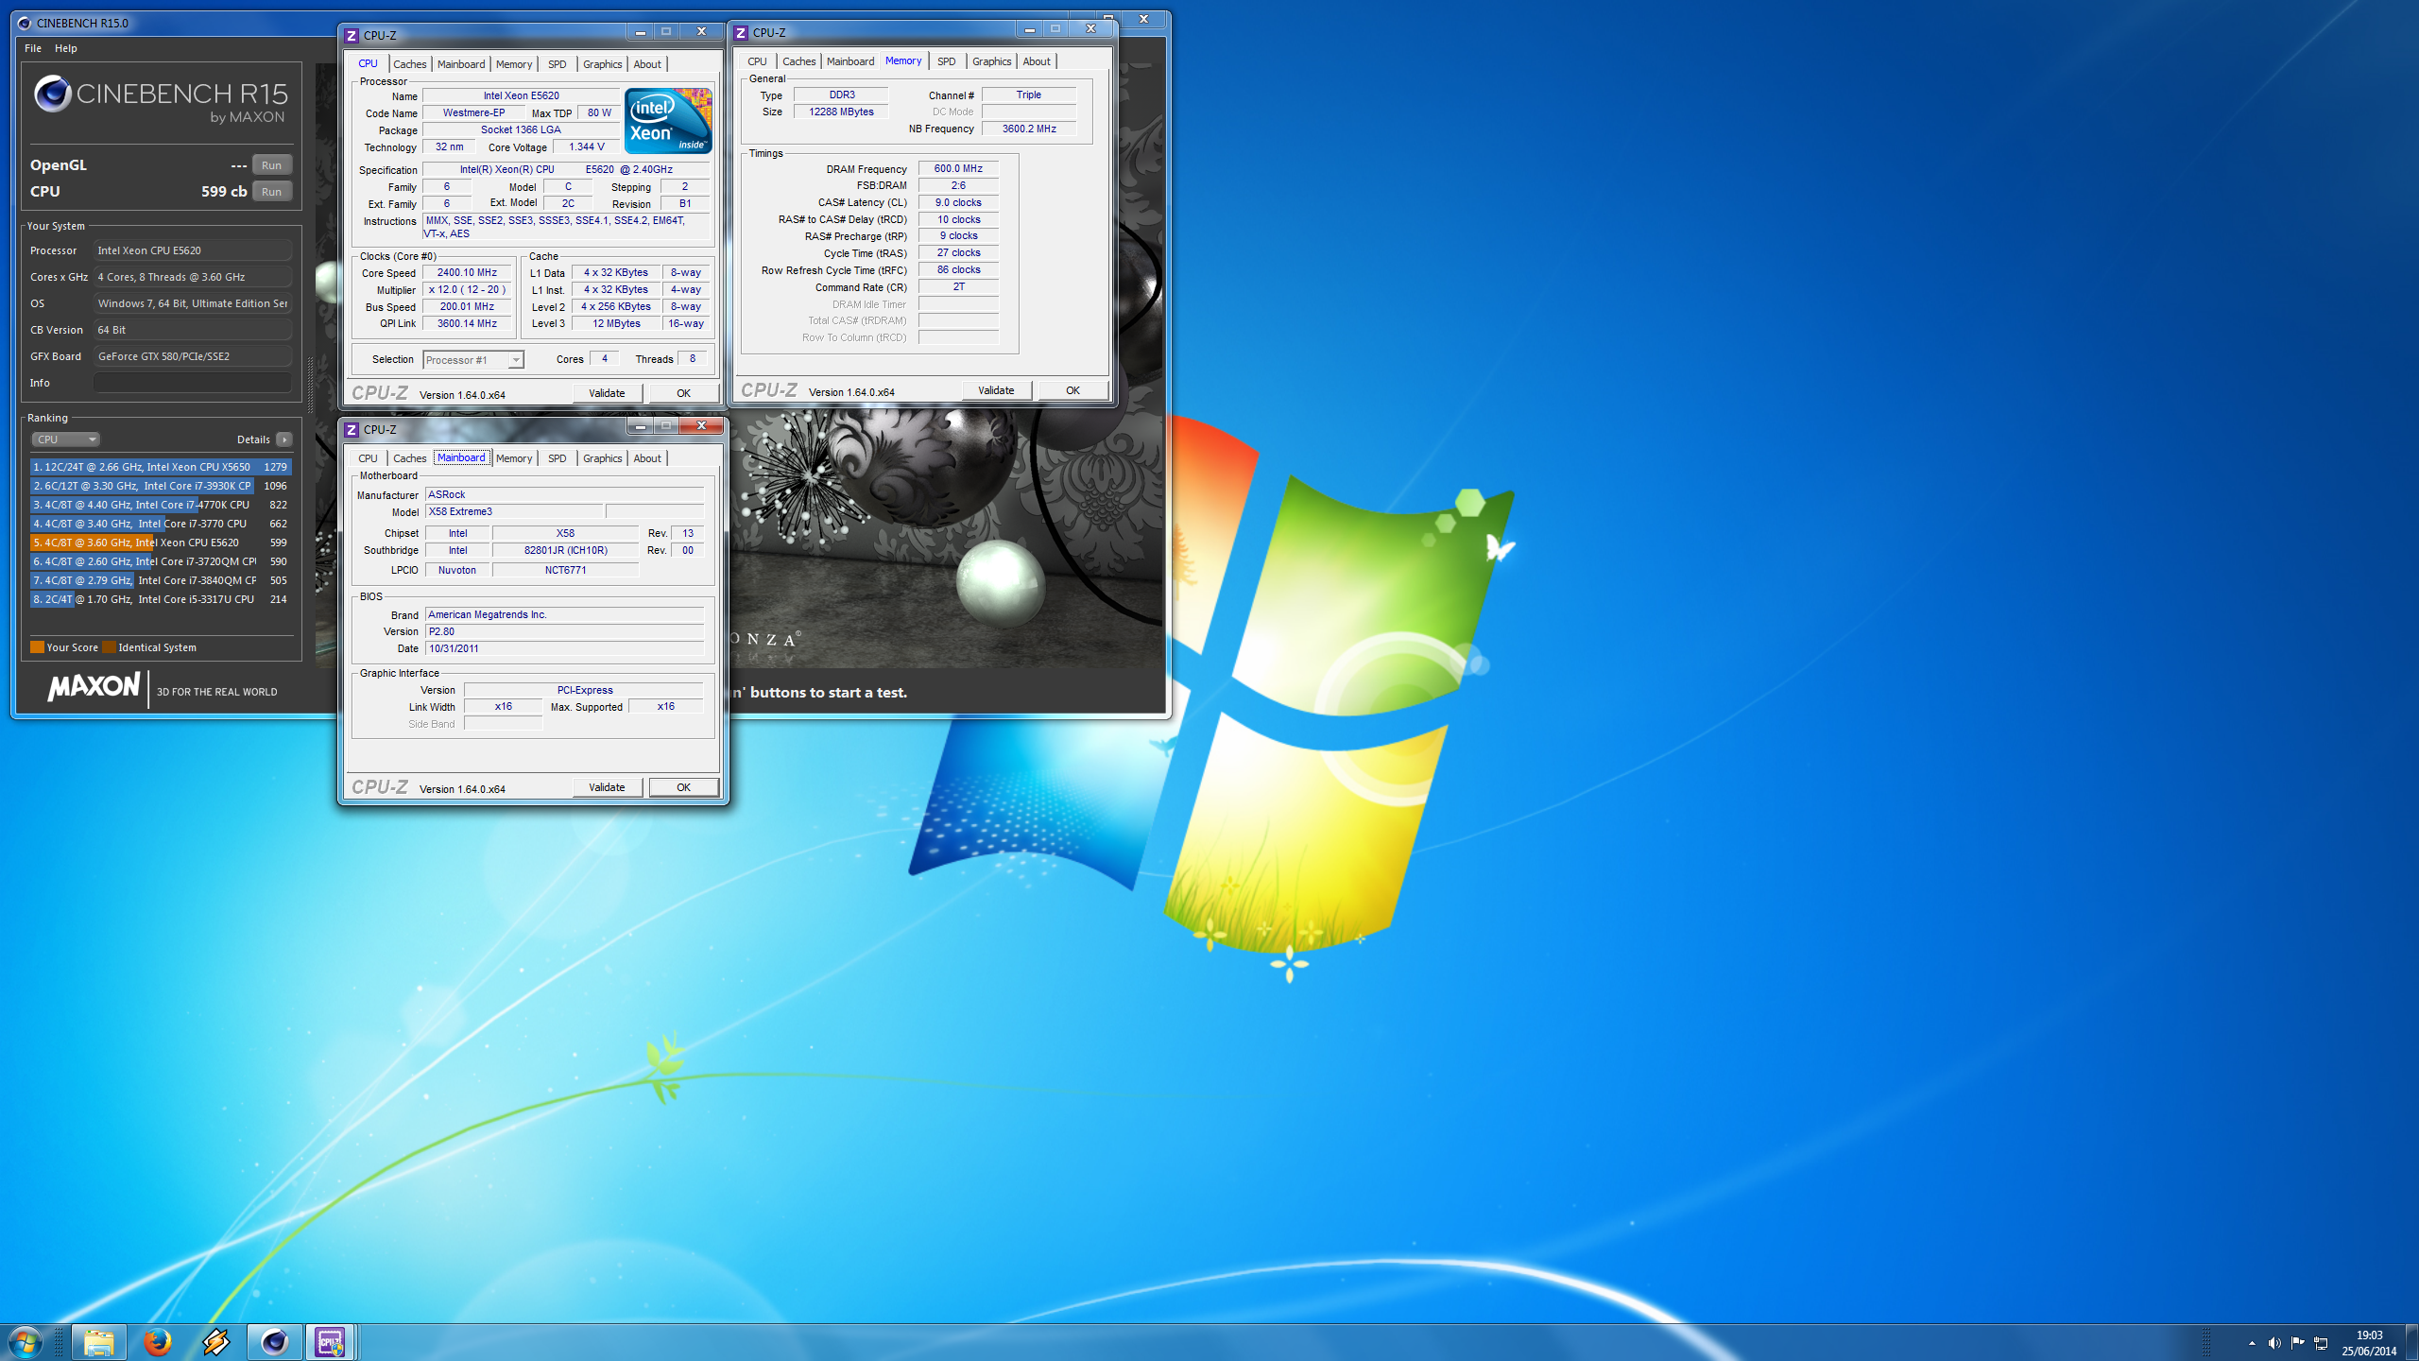Click the Cinebench R15 logo sphere
This screenshot has height=1361, width=2419.
pyautogui.click(x=52, y=94)
